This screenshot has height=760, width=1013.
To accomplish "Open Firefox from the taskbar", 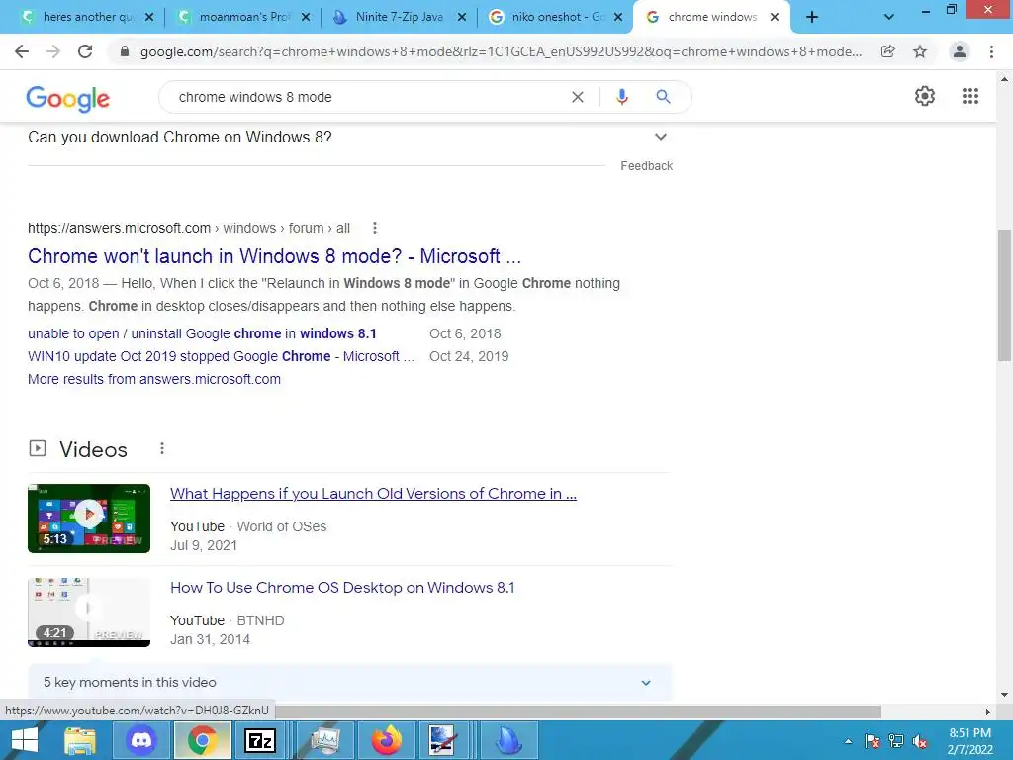I will tap(387, 740).
